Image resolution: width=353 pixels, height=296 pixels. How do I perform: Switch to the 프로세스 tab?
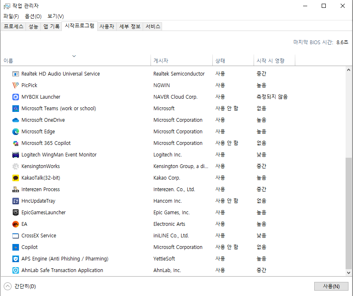pyautogui.click(x=14, y=26)
